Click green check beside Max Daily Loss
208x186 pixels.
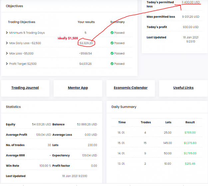click(x=112, y=43)
